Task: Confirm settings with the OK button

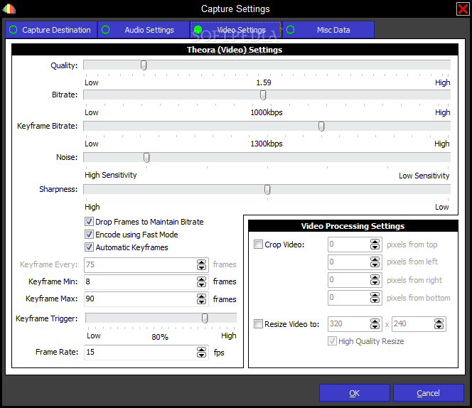Action: (x=355, y=393)
